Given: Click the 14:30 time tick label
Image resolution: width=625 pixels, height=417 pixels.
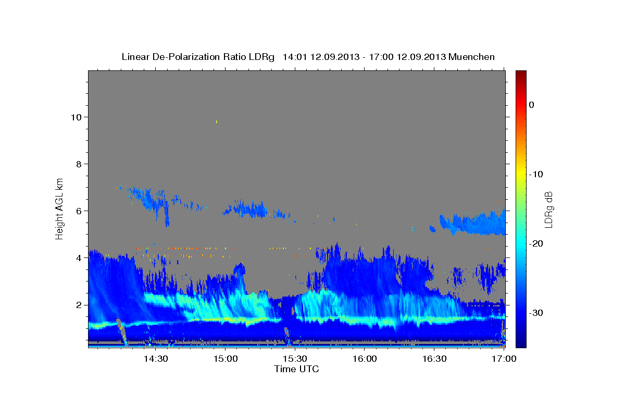Looking at the screenshot, I should [x=155, y=359].
